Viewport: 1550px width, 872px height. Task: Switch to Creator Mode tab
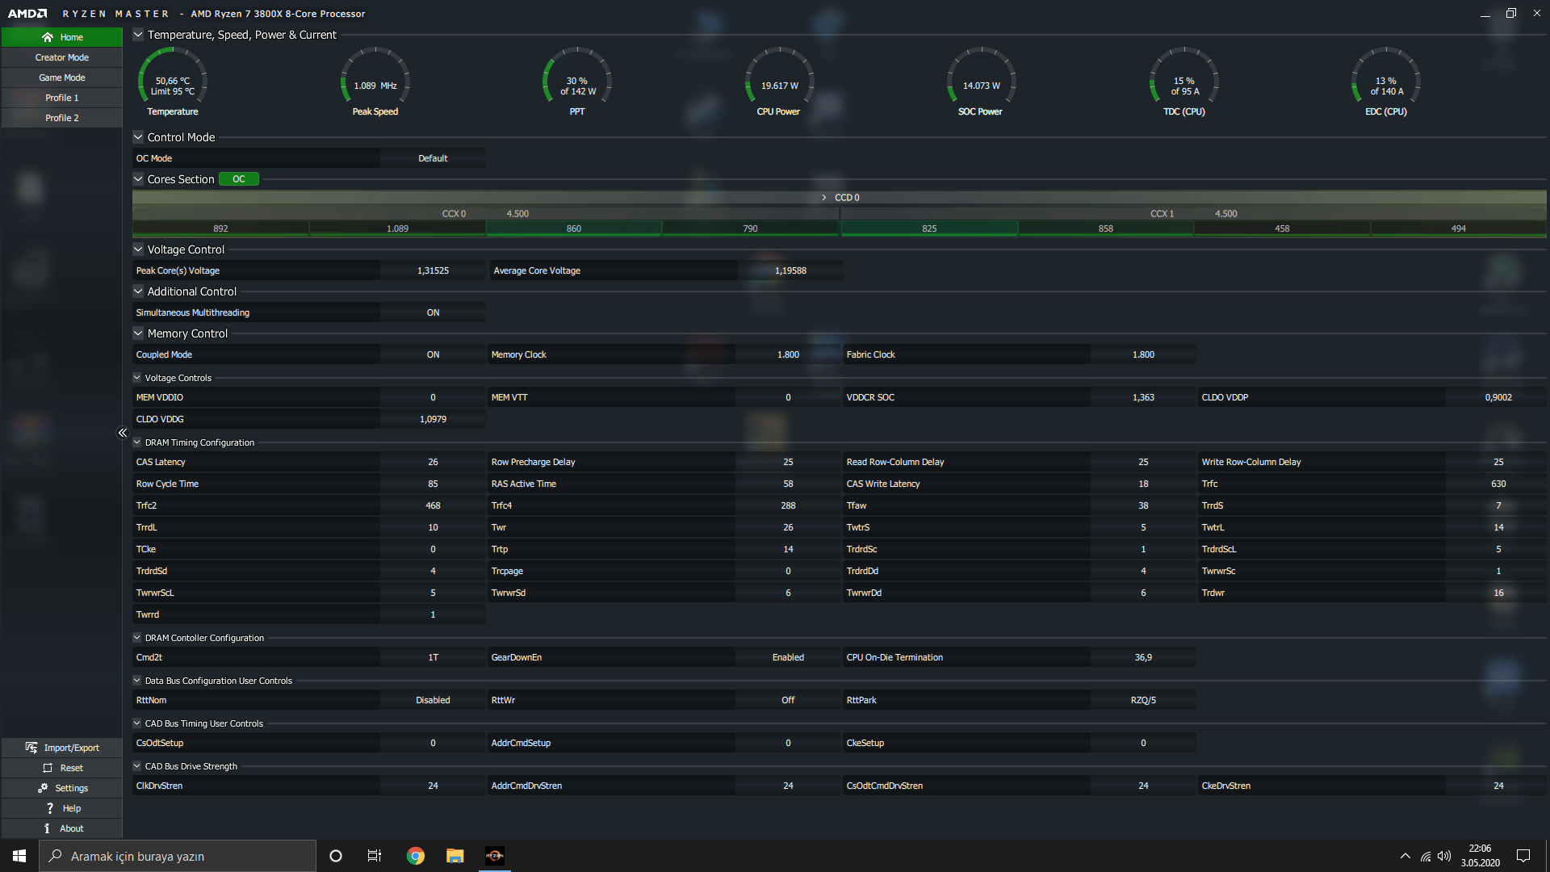click(62, 57)
